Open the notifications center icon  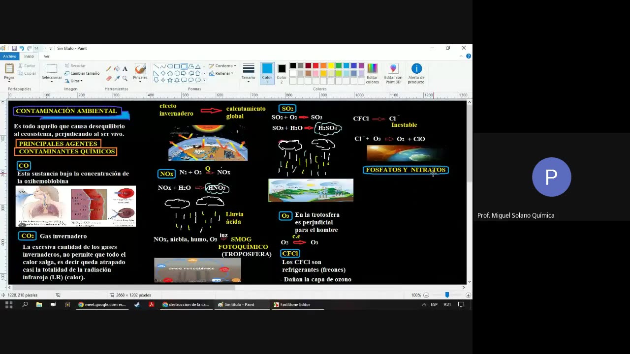461,304
